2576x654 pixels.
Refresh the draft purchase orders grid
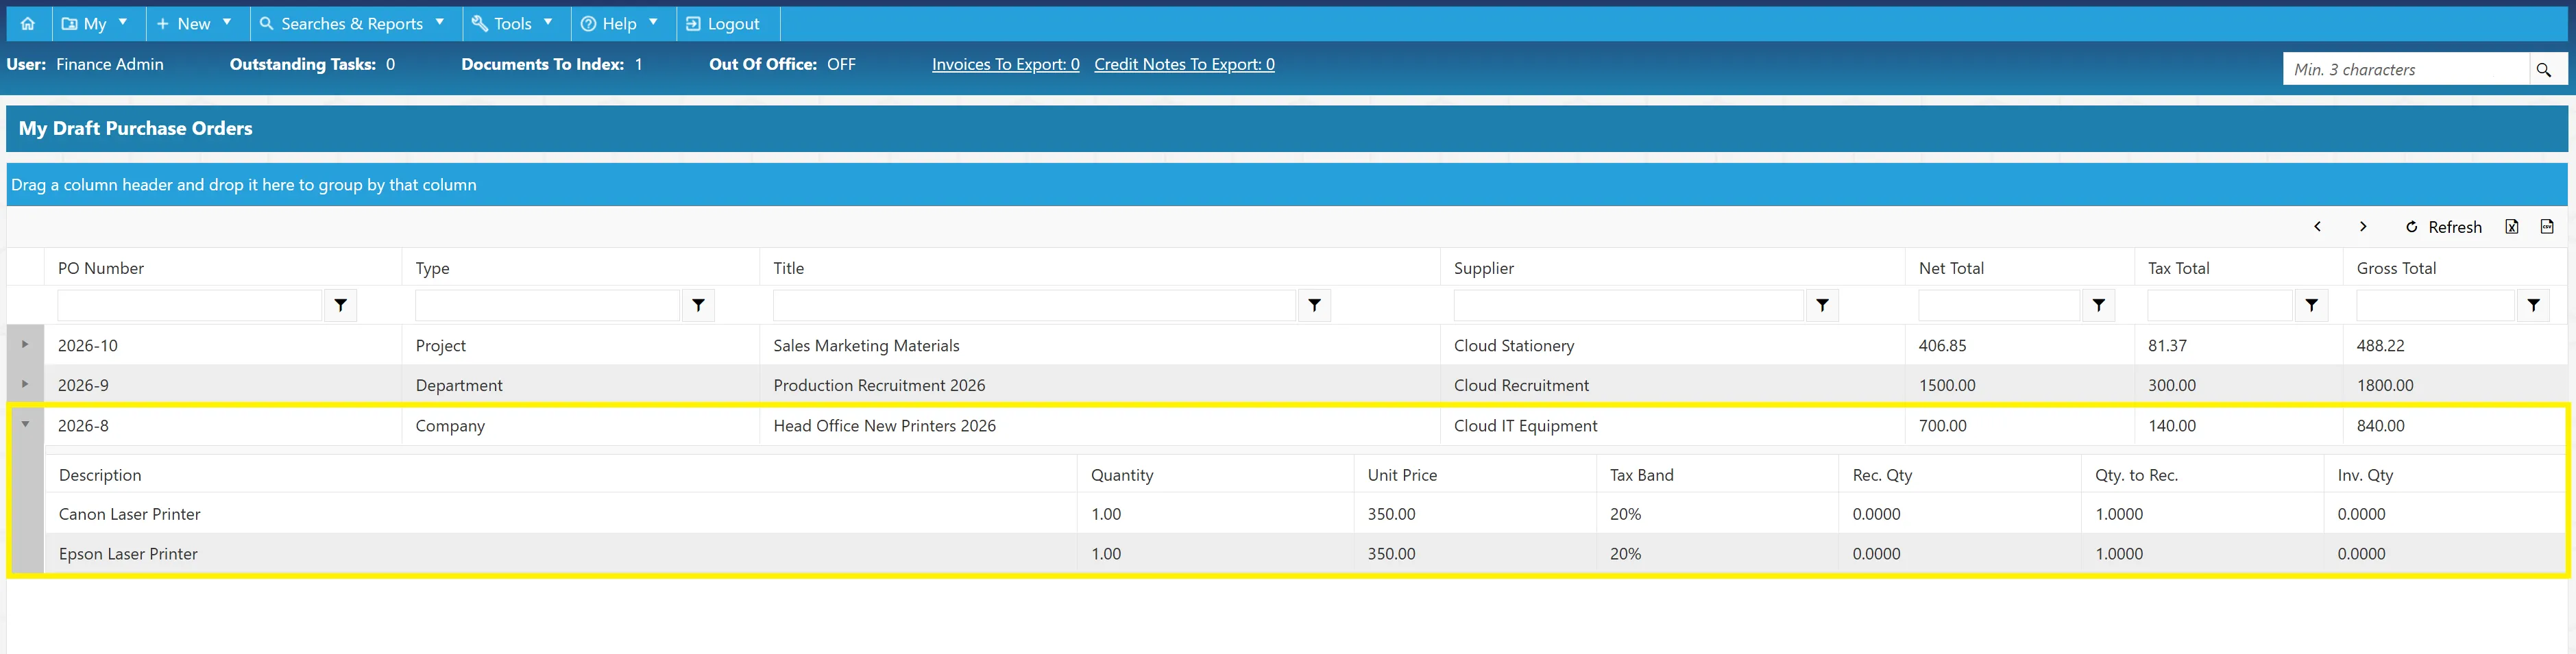(2444, 227)
